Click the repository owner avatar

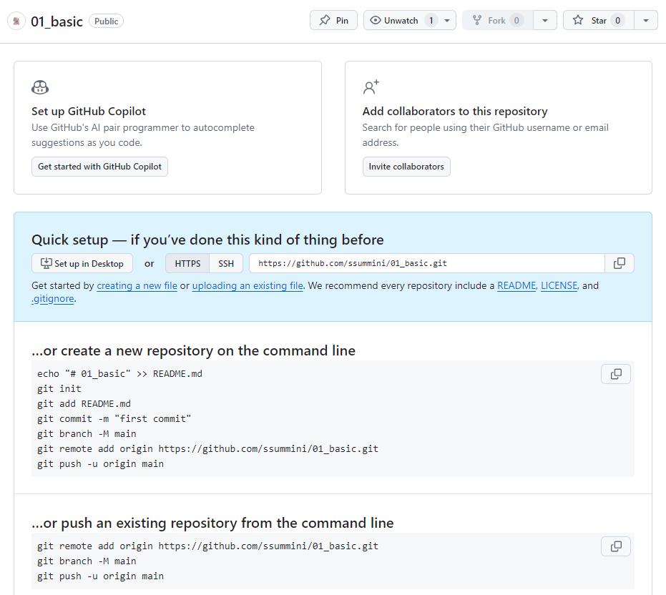pos(16,21)
